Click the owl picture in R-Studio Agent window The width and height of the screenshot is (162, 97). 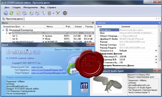click(x=107, y=84)
